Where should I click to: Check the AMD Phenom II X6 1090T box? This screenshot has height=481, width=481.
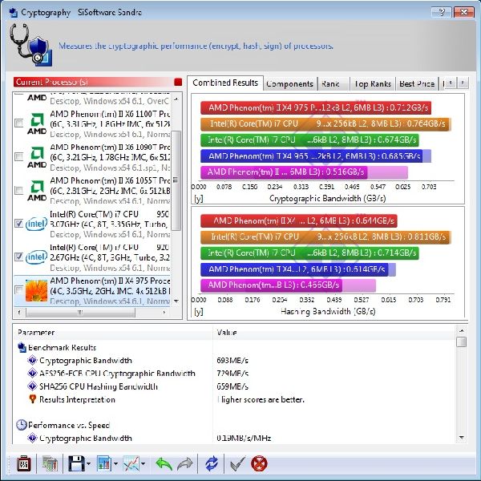click(x=18, y=156)
